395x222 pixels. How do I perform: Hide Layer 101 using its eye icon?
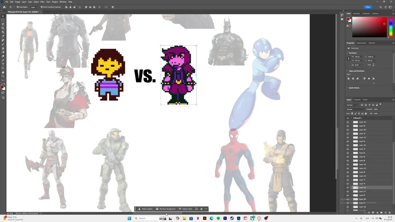(347, 187)
